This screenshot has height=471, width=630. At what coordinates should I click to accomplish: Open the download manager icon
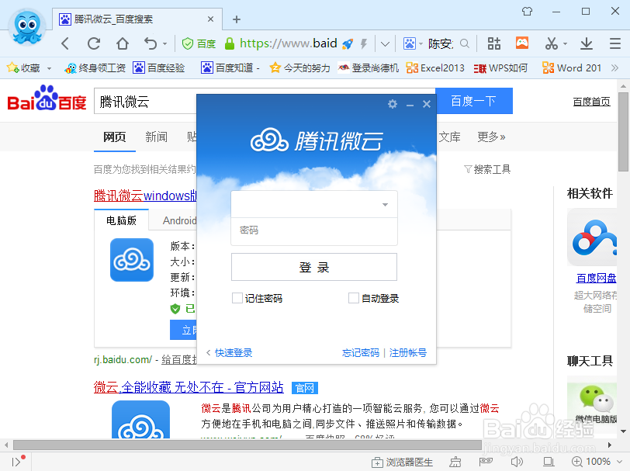587,43
